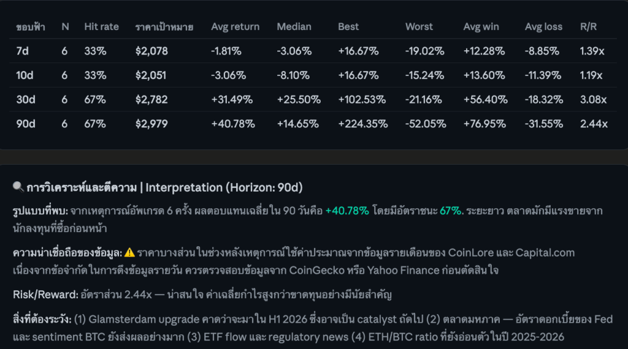The width and height of the screenshot is (628, 349).
Task: Click the Avg win column header
Action: 481,27
